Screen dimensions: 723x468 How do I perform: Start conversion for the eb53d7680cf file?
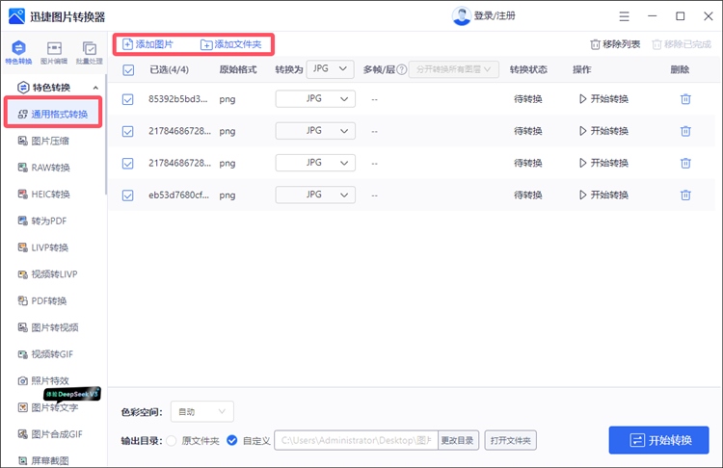pos(603,195)
